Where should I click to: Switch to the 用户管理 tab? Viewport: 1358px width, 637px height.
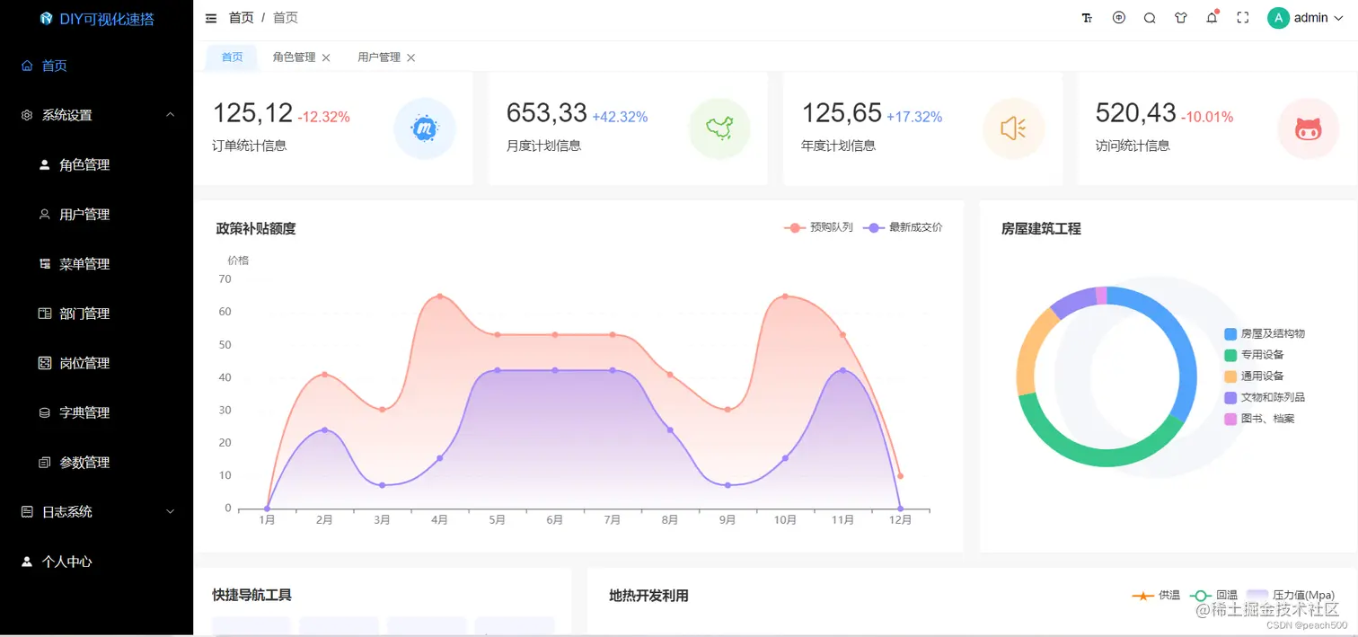[x=379, y=57]
